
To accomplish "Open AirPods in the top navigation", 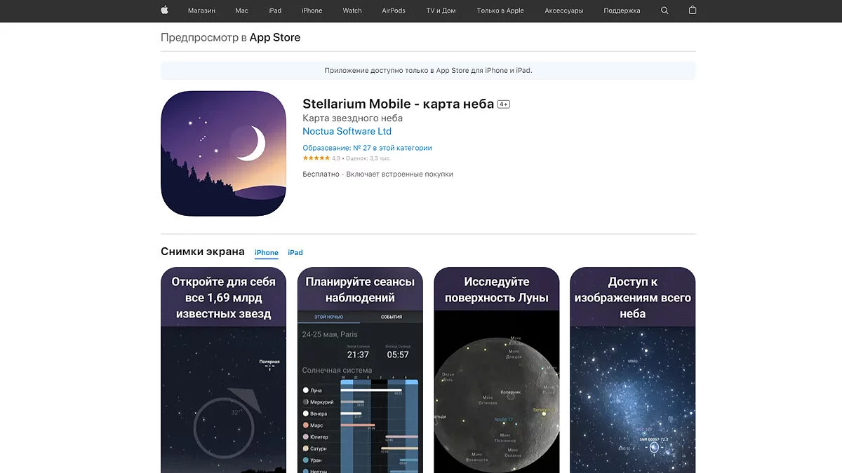I will [394, 11].
